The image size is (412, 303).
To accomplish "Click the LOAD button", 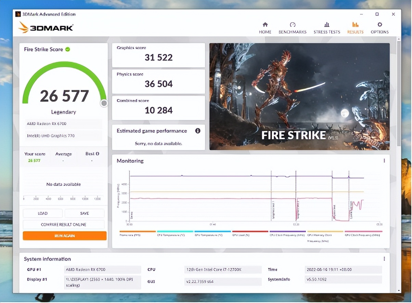I will click(43, 213).
